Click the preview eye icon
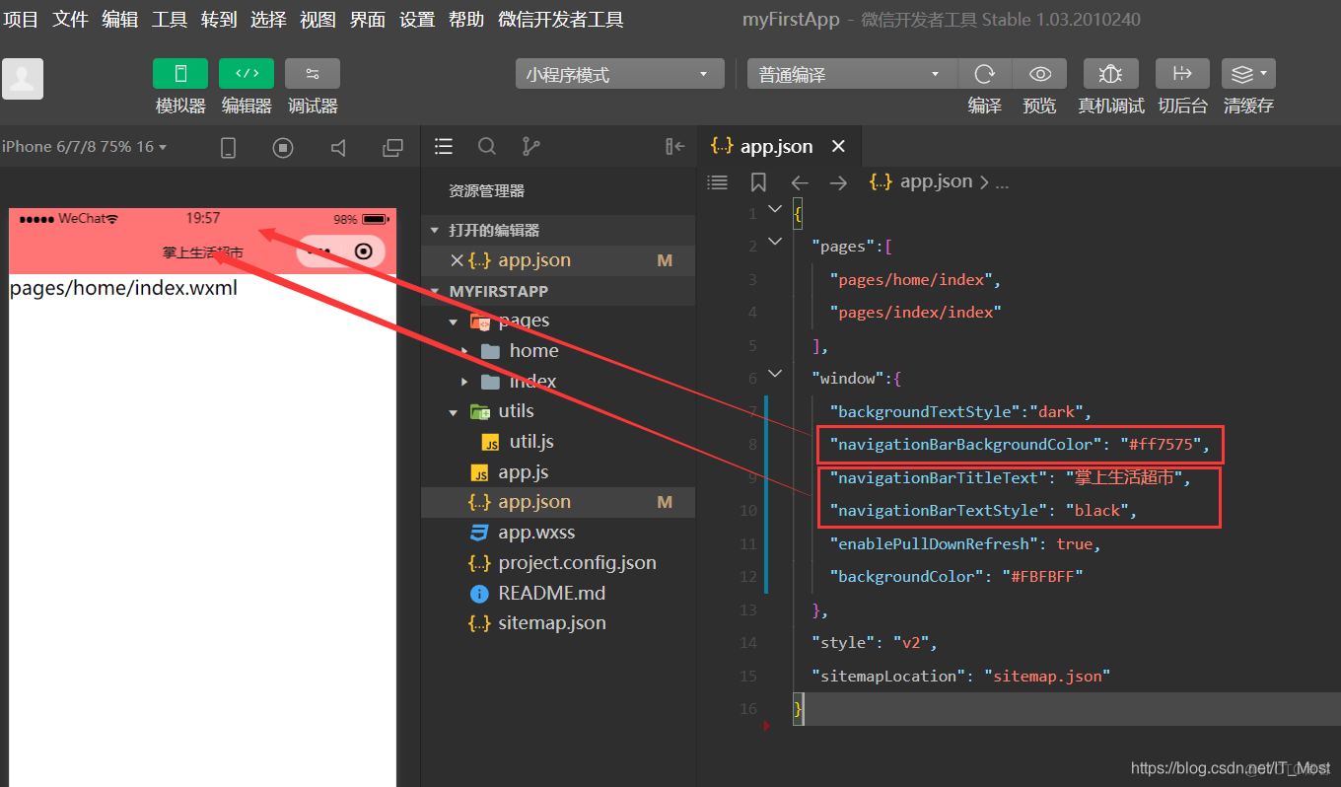The width and height of the screenshot is (1341, 787). [1039, 75]
